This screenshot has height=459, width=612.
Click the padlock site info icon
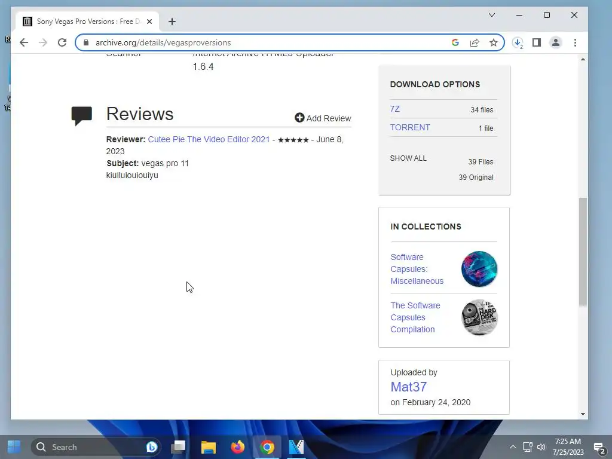pos(86,42)
